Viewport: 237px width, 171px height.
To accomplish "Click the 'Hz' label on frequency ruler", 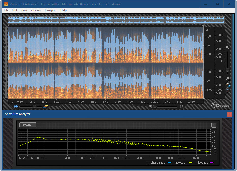I will pos(223,61).
